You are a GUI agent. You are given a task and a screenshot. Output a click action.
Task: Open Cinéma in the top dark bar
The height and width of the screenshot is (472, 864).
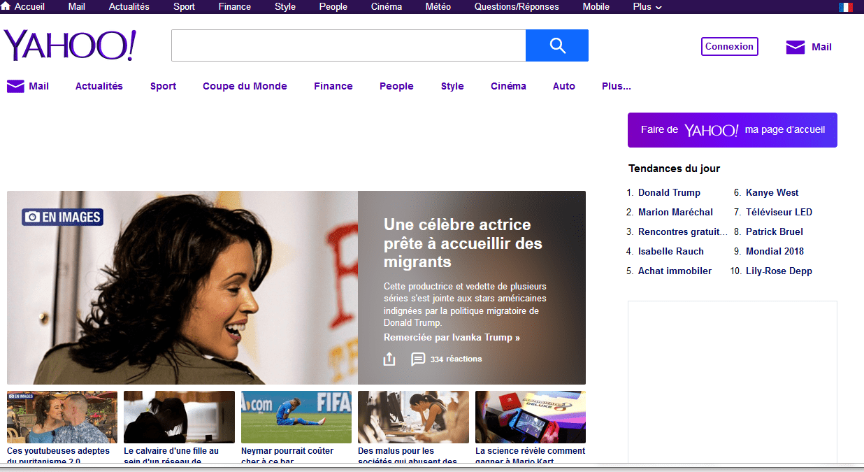387,6
